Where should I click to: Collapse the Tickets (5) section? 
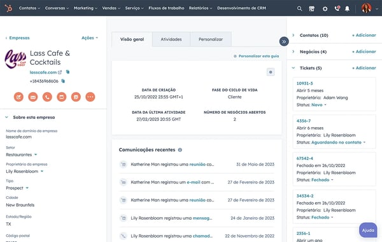294,68
